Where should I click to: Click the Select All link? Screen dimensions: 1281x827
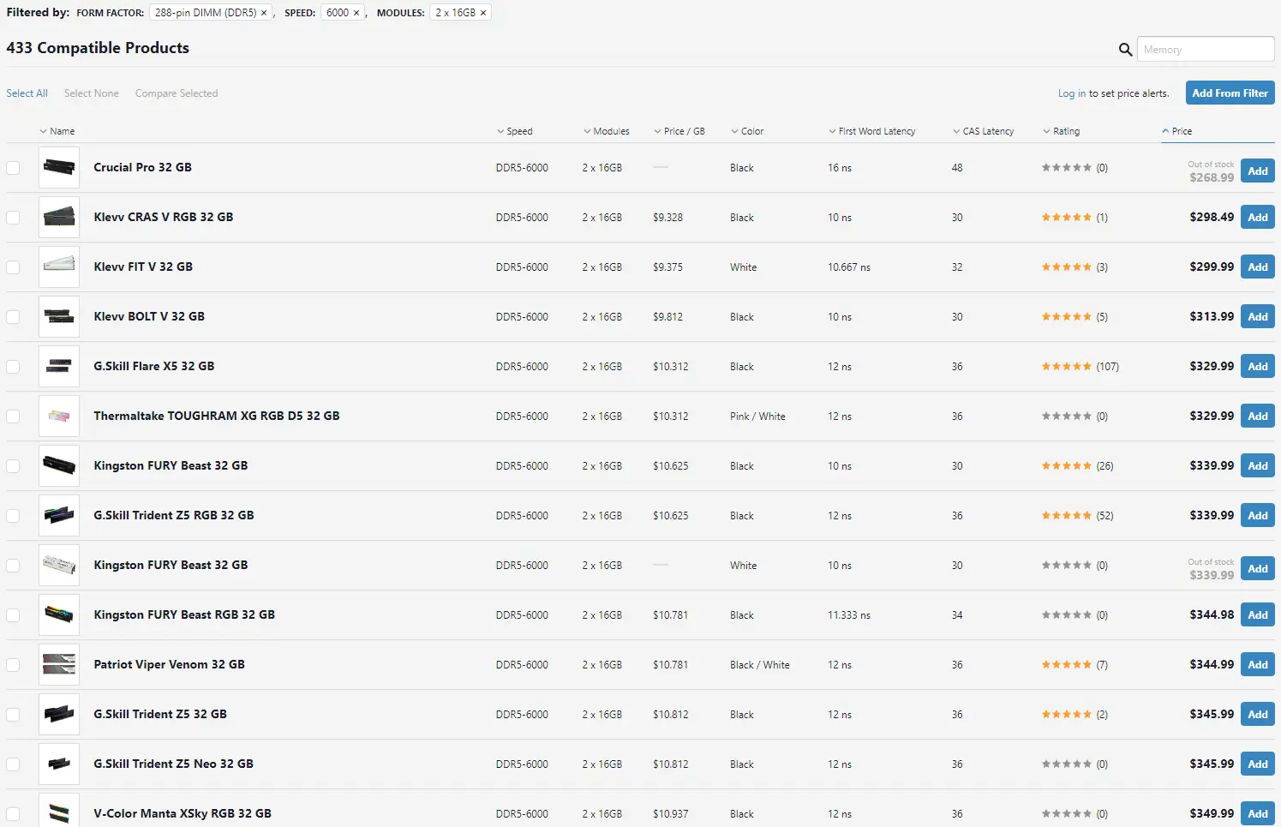[27, 93]
